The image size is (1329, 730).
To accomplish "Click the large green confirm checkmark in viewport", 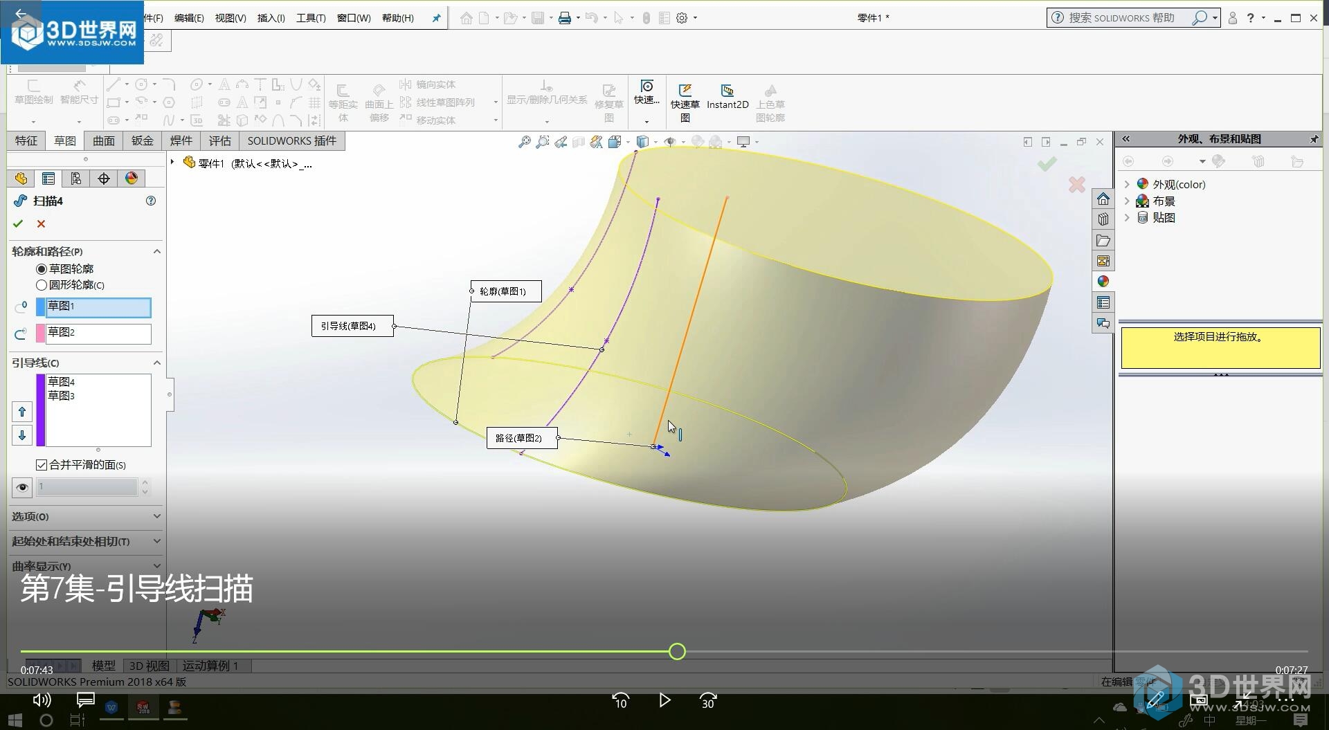I will [x=1047, y=164].
